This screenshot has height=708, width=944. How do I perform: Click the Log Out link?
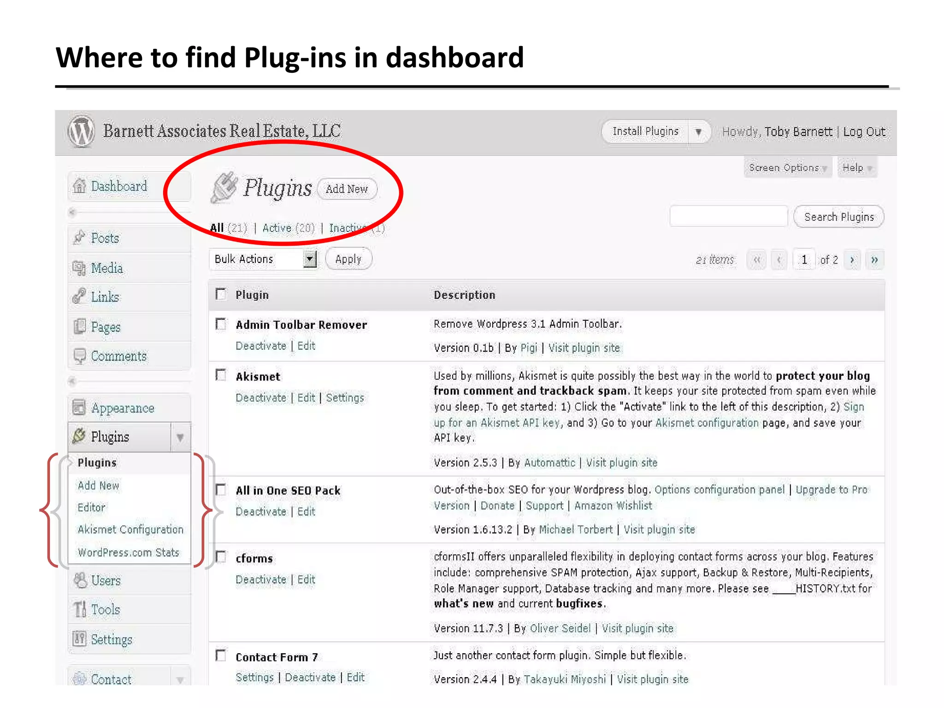(x=864, y=132)
